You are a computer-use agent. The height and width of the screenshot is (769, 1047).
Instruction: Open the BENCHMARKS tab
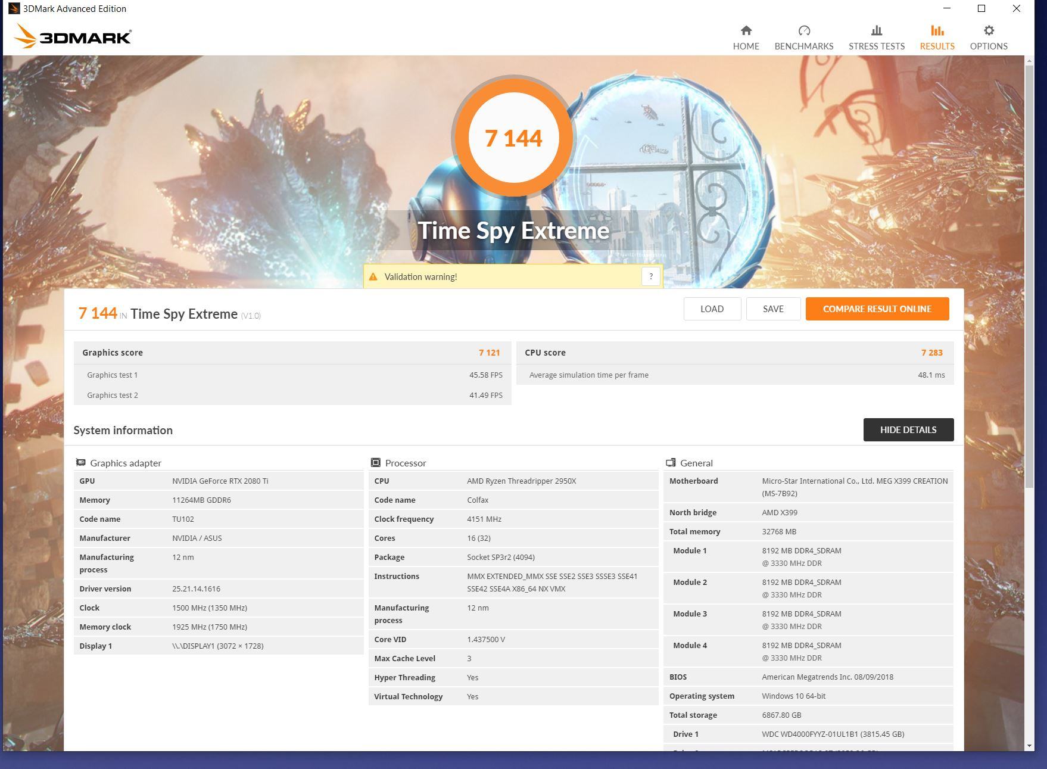[x=804, y=38]
